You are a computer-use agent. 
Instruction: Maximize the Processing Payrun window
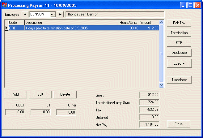click(190, 5)
